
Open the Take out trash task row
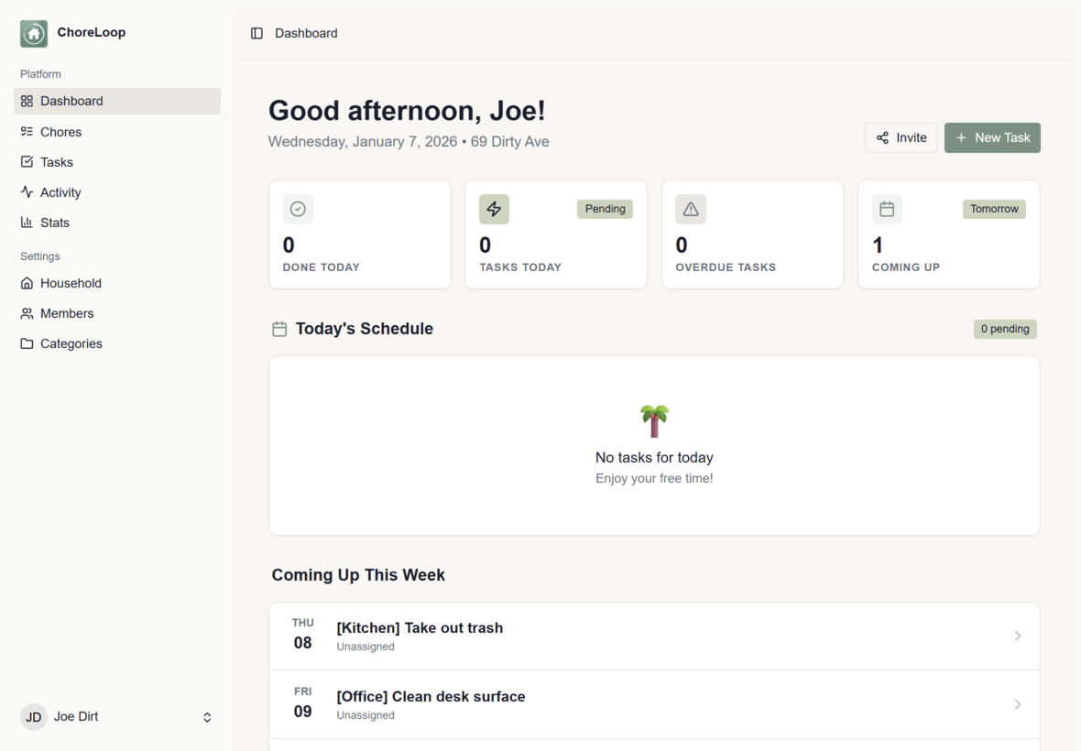pyautogui.click(x=654, y=636)
